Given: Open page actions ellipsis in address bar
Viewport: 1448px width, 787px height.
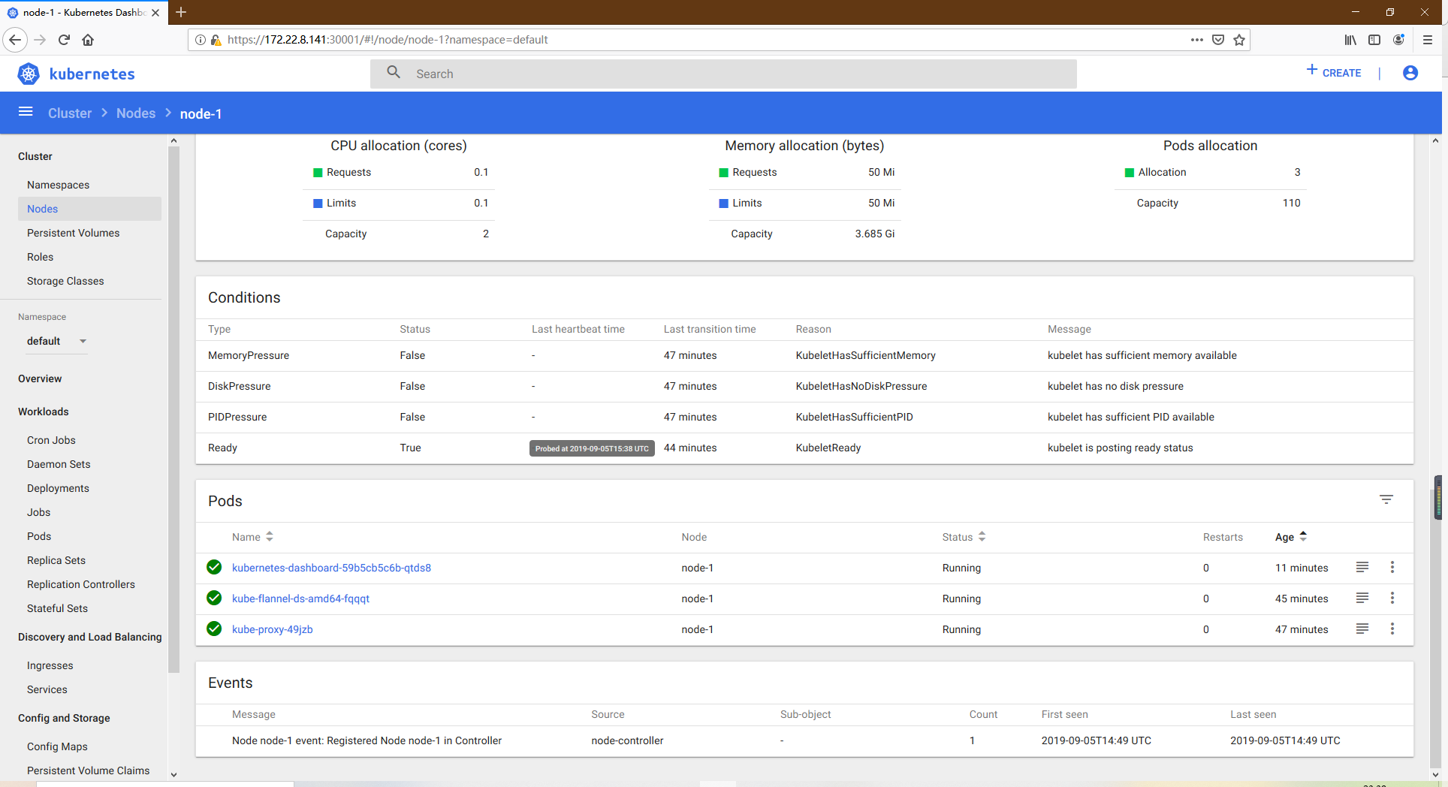Looking at the screenshot, I should point(1196,40).
